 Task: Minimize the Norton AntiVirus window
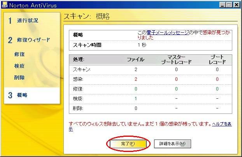pos(222,5)
